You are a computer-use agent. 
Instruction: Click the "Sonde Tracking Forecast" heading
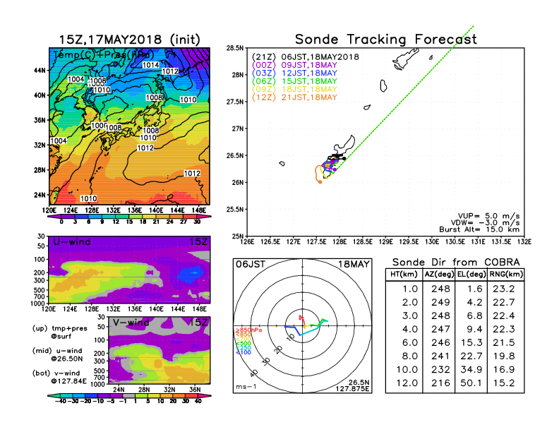coord(386,40)
